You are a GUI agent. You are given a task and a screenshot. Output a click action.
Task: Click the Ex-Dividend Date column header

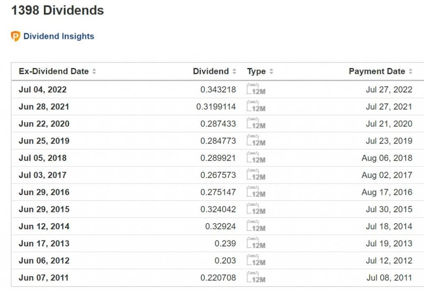coord(54,71)
